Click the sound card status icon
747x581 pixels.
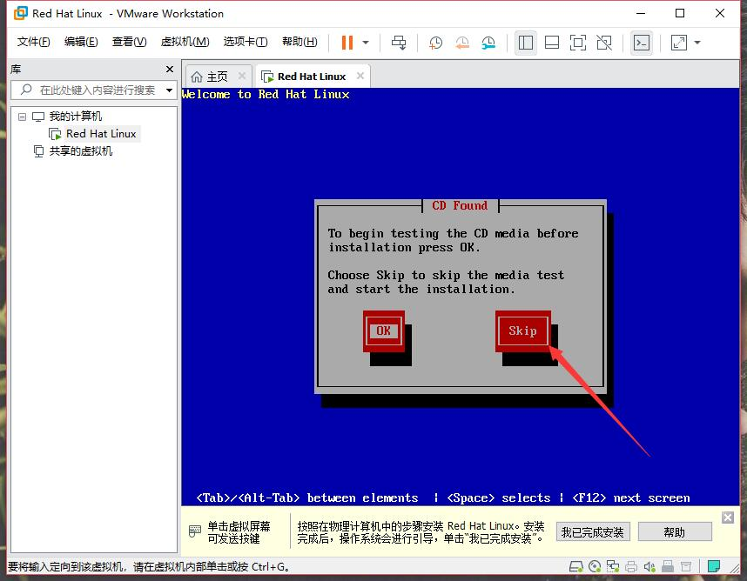649,566
